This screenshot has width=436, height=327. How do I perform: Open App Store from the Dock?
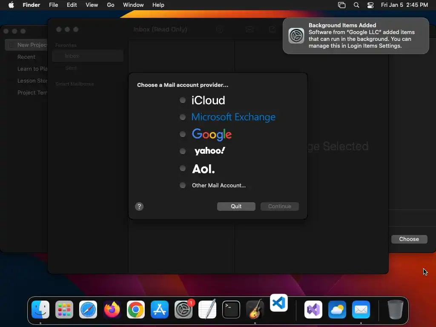(160, 309)
